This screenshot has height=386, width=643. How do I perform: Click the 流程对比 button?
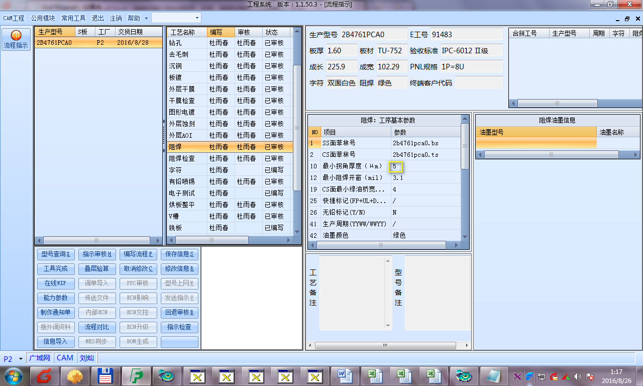tap(97, 327)
